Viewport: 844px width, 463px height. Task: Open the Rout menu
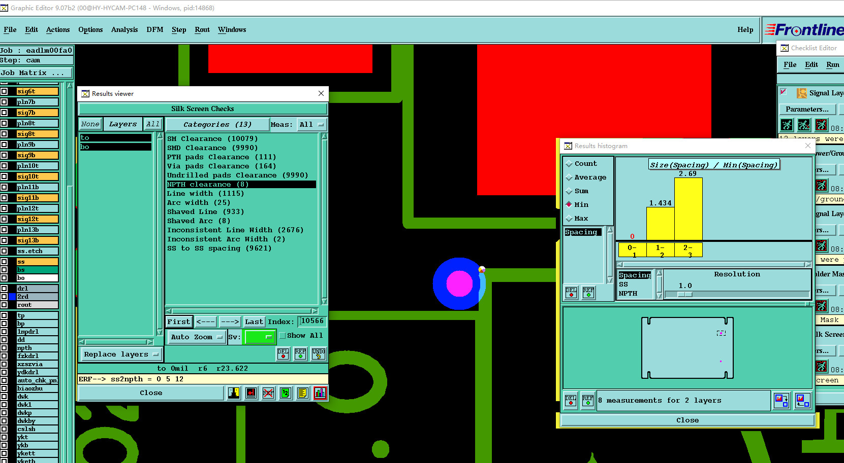[202, 30]
